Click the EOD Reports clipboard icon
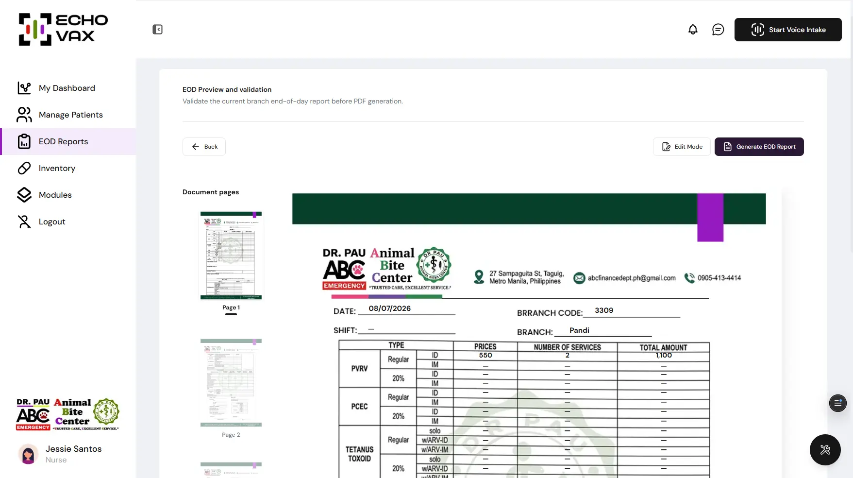 (24, 141)
